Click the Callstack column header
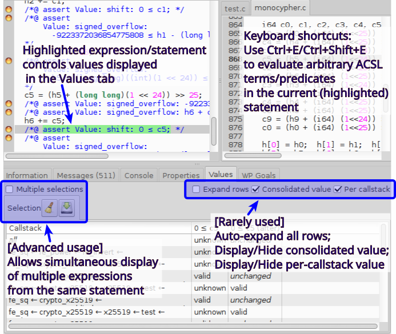The image size is (396, 334). pos(99,228)
